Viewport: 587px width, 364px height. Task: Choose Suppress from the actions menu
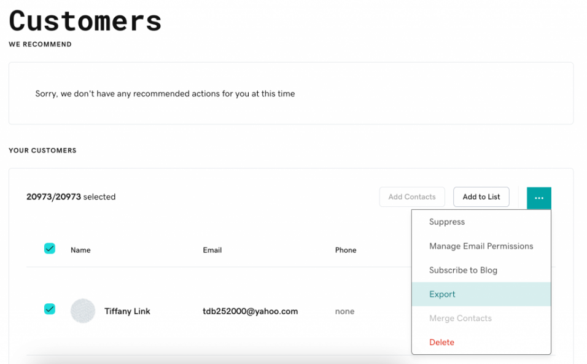coord(446,222)
